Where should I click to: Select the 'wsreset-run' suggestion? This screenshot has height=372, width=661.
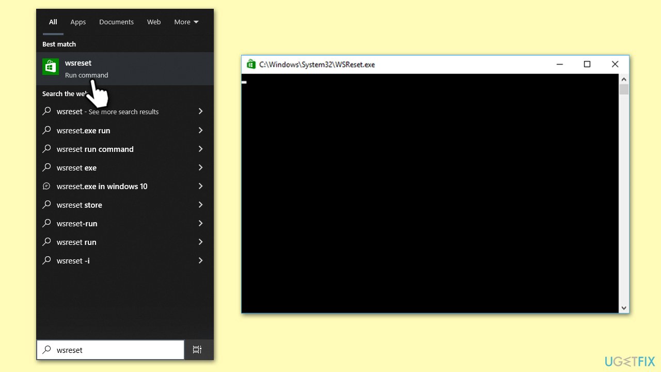point(125,223)
